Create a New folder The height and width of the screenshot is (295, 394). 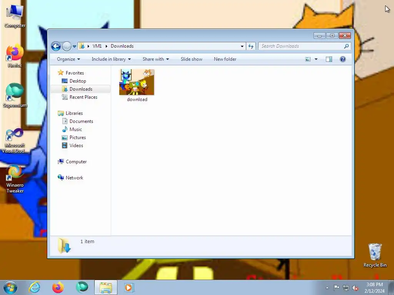[x=225, y=59]
